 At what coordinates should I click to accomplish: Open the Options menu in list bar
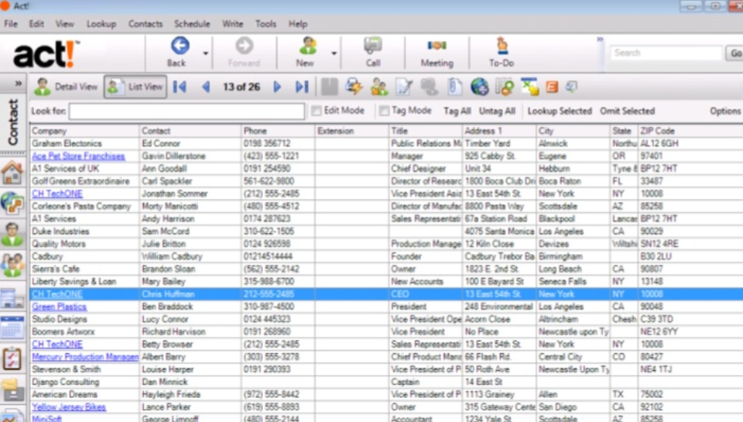(725, 111)
